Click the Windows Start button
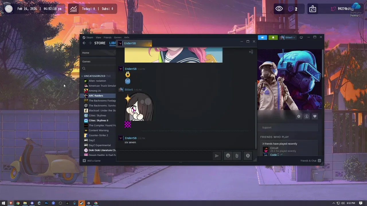This screenshot has width=367, height=206. (4, 203)
